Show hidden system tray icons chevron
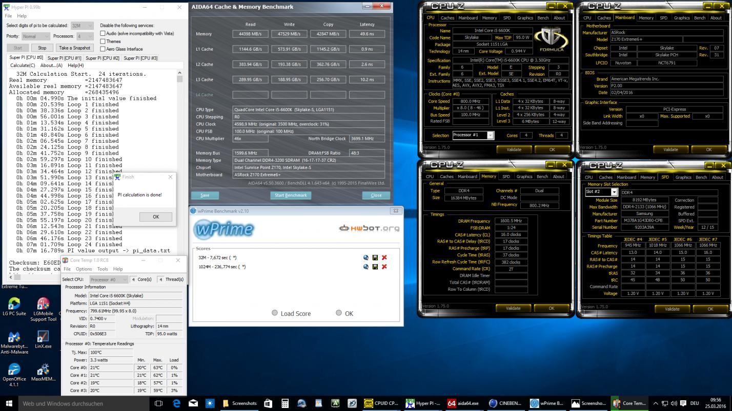732x411 pixels. (x=655, y=403)
